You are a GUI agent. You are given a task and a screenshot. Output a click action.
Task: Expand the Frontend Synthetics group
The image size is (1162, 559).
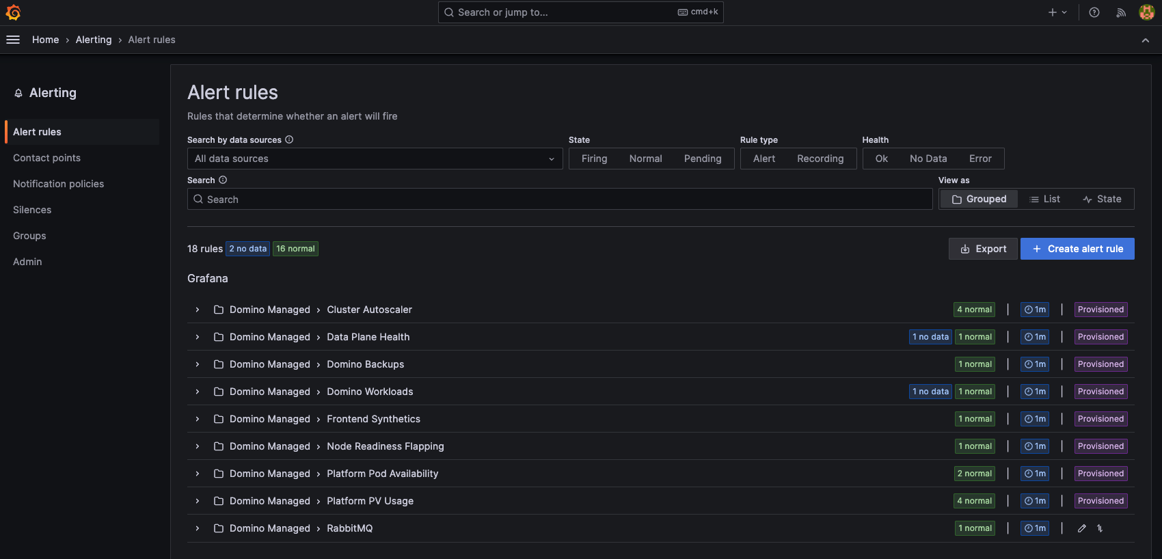[x=198, y=419]
